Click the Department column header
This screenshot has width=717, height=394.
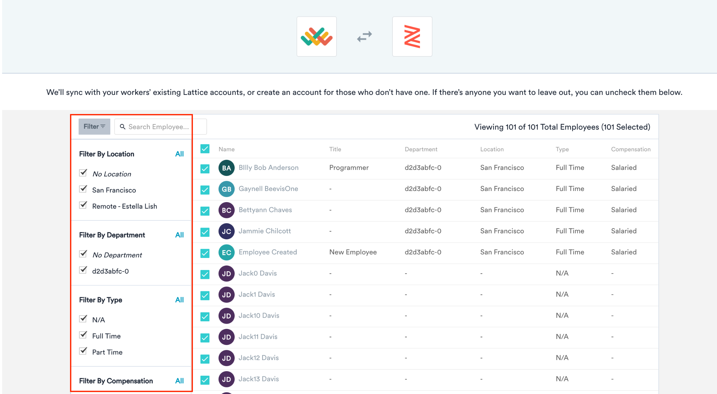(x=421, y=149)
